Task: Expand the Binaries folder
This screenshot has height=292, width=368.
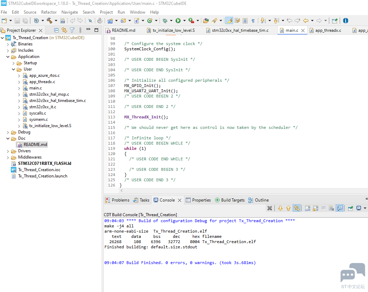Action: click(x=8, y=44)
